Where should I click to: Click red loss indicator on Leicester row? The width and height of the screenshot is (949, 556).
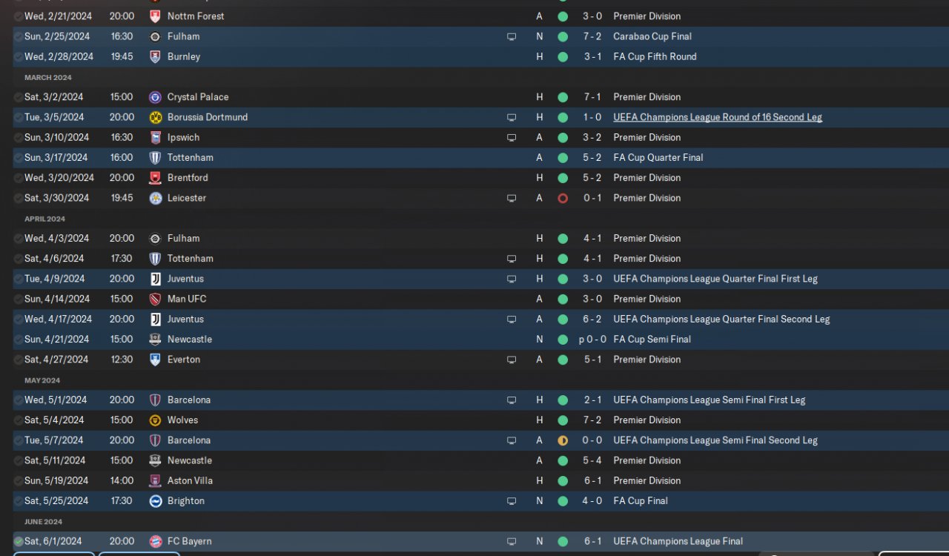[563, 198]
